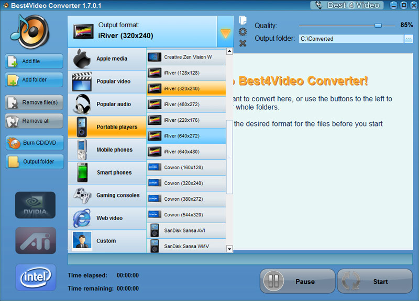Click the Best 4 Video logo link
Screen dimensions: 419x301
[347, 5]
